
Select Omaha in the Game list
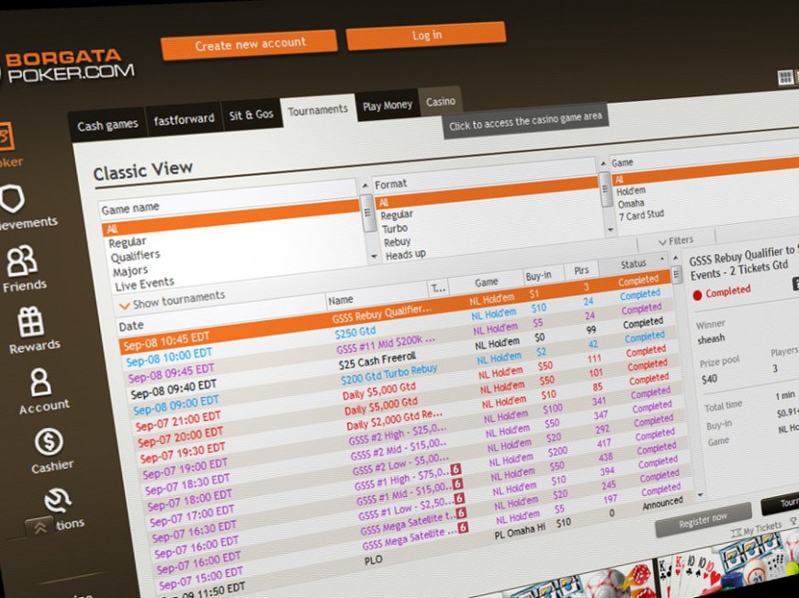pos(631,204)
